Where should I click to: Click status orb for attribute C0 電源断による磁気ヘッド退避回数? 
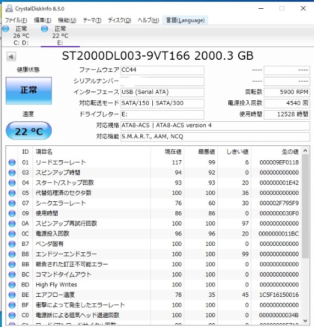pos(12,315)
